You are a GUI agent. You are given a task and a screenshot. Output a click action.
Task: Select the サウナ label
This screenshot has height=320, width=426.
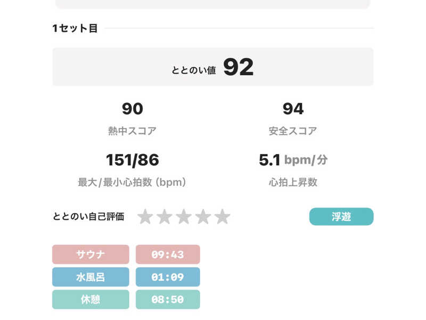(x=91, y=254)
